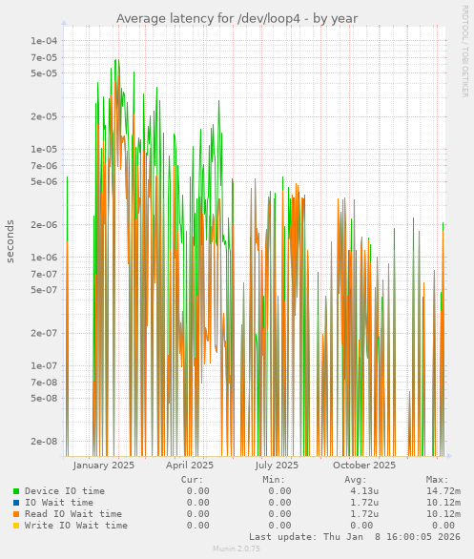
Task: Click the 'IO Wait time' legend label
Action: click(x=59, y=503)
